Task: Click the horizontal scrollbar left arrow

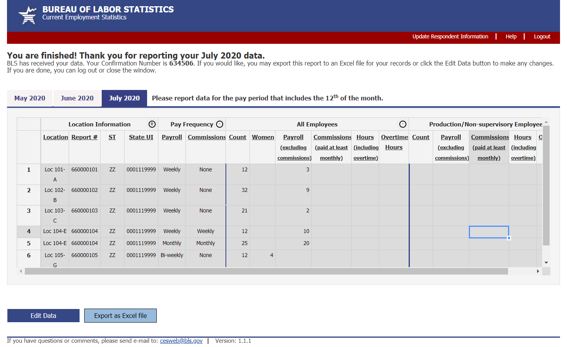Action: pos(21,271)
